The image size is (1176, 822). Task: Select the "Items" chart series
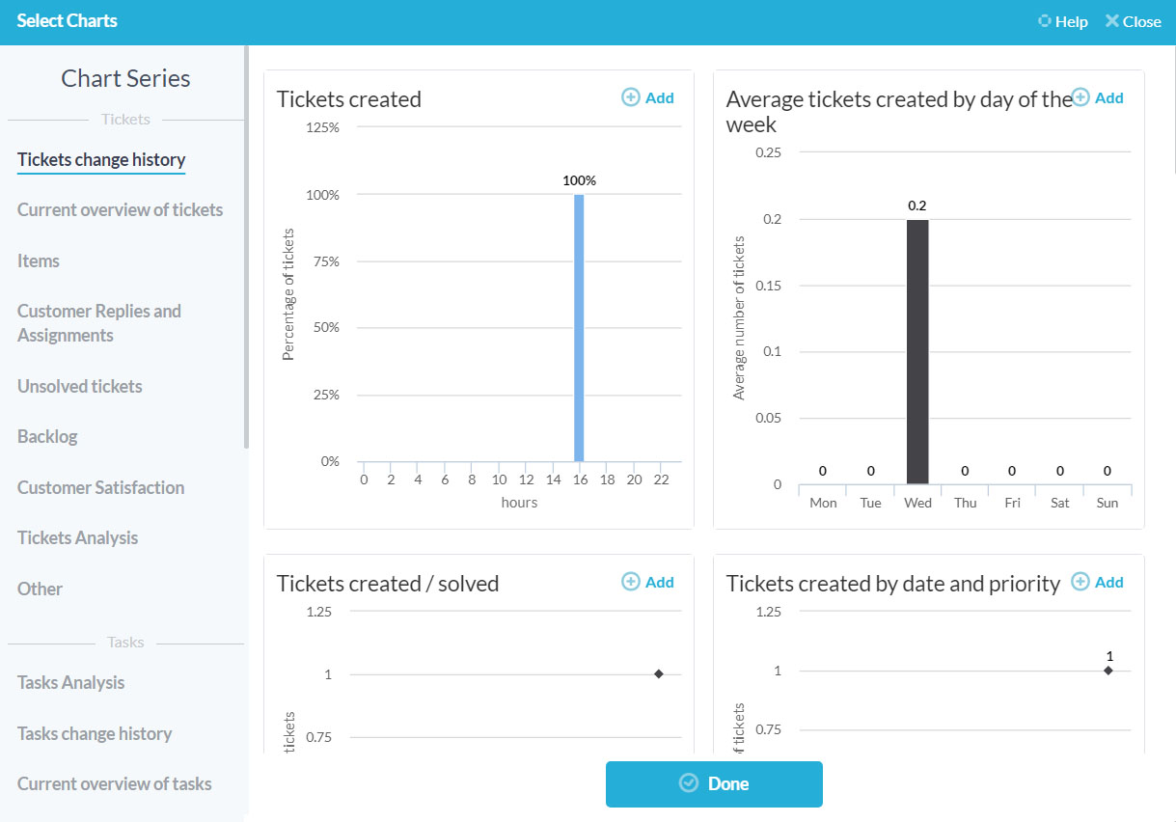[x=38, y=260]
